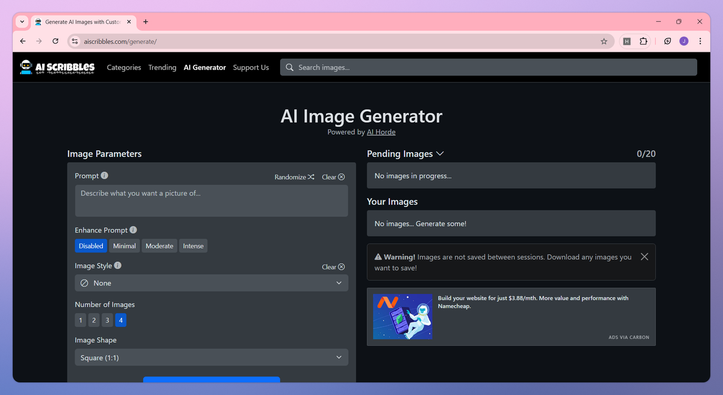The width and height of the screenshot is (723, 395).
Task: Open the browser extensions puzzle icon
Action: (643, 41)
